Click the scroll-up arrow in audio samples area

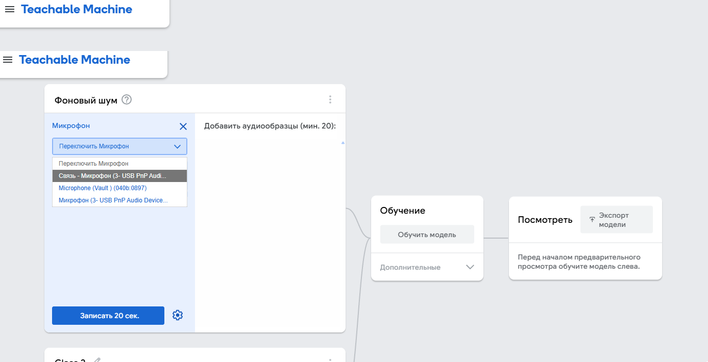(x=343, y=143)
